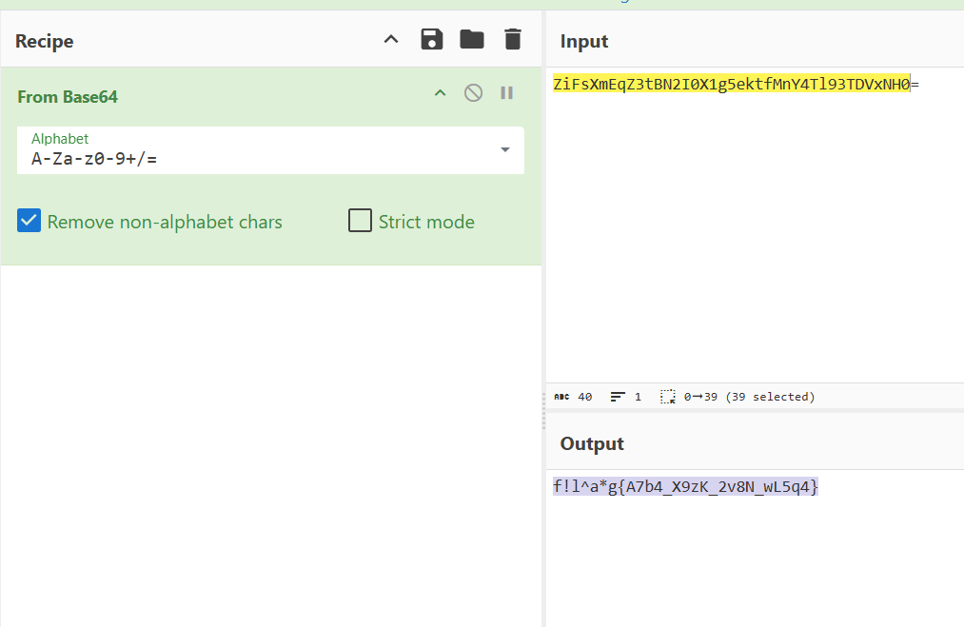Screen dimensions: 964x627
Task: Open the Alphabet dropdown
Action: (x=504, y=150)
